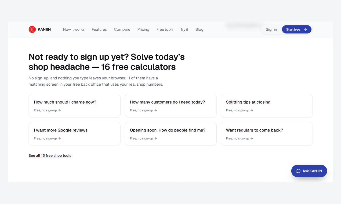Click the arrow icon in Start free button
Viewport: 341px width, 204px height.
click(305, 30)
